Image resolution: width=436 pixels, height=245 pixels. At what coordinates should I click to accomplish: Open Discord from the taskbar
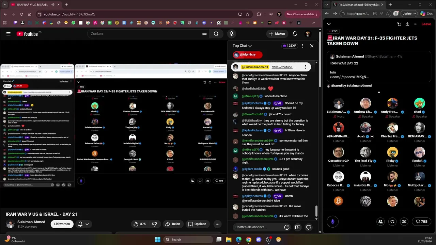click(259, 240)
